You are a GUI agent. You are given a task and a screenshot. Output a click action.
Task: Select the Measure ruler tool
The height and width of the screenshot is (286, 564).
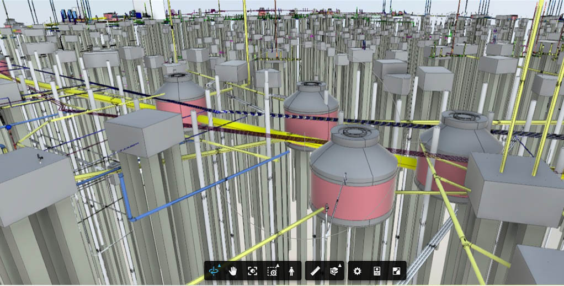click(x=315, y=271)
